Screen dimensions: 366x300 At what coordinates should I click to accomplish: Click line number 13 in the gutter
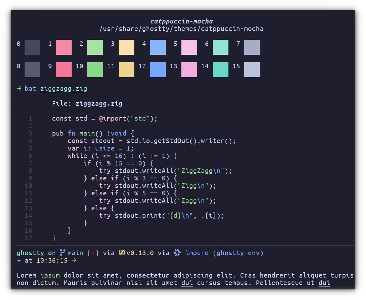click(29, 208)
